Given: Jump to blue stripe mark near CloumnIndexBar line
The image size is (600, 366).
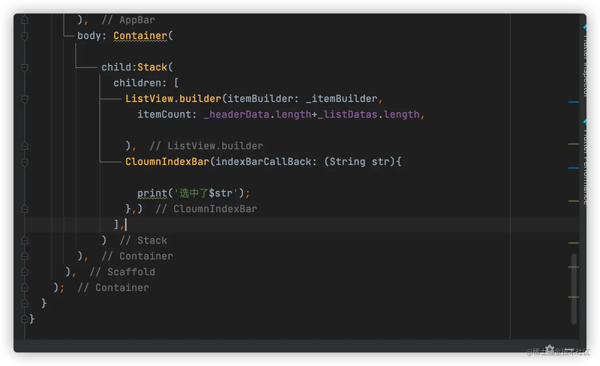Looking at the screenshot, I should click(x=573, y=168).
